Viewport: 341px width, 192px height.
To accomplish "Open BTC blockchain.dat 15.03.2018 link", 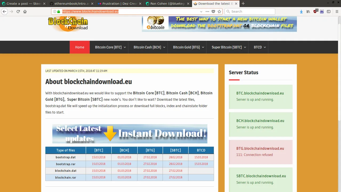I will (99, 171).
